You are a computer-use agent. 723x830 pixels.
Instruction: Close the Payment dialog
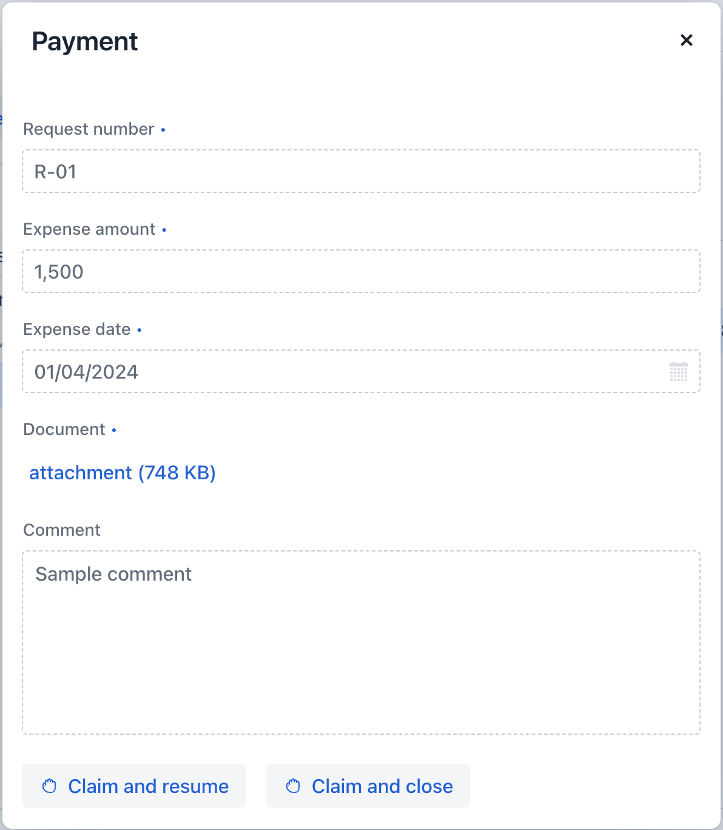(x=686, y=41)
